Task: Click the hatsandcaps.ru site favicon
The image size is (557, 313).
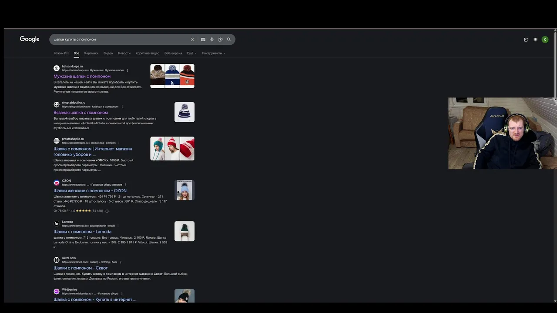Action: point(57,68)
